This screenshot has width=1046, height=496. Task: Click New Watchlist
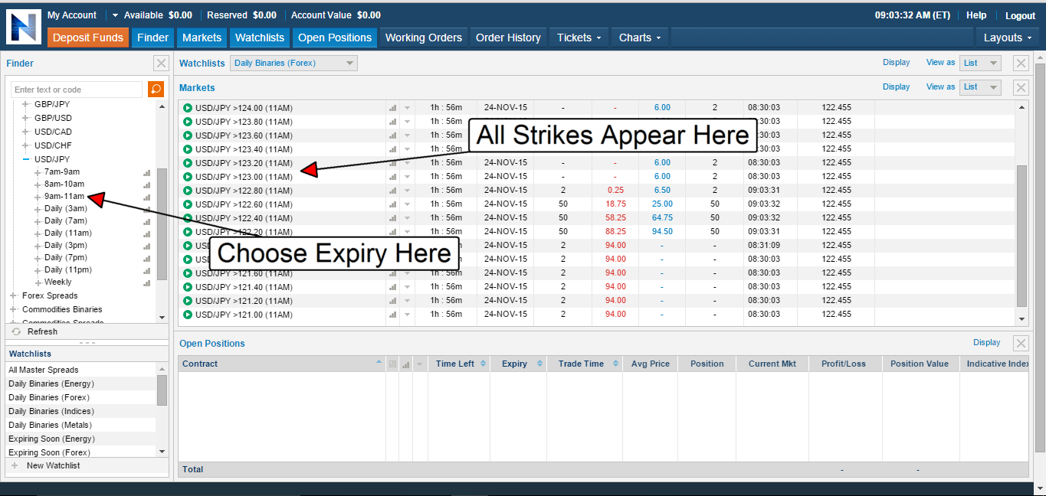(x=53, y=465)
